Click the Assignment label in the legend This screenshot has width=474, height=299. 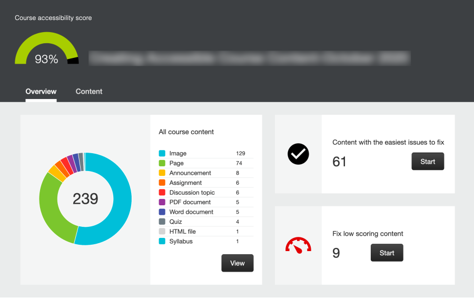185,183
